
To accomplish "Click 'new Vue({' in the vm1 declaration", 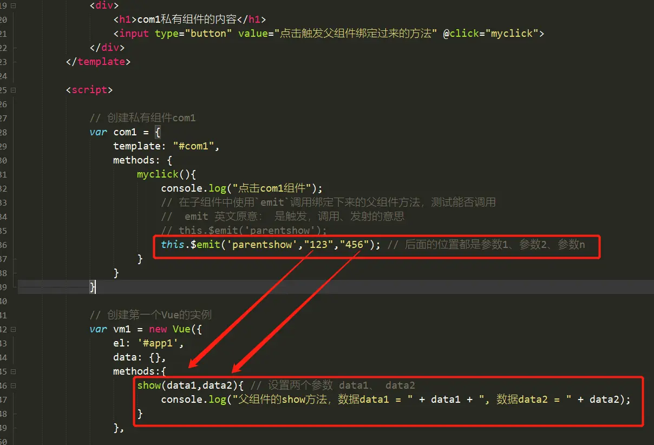I will (175, 329).
